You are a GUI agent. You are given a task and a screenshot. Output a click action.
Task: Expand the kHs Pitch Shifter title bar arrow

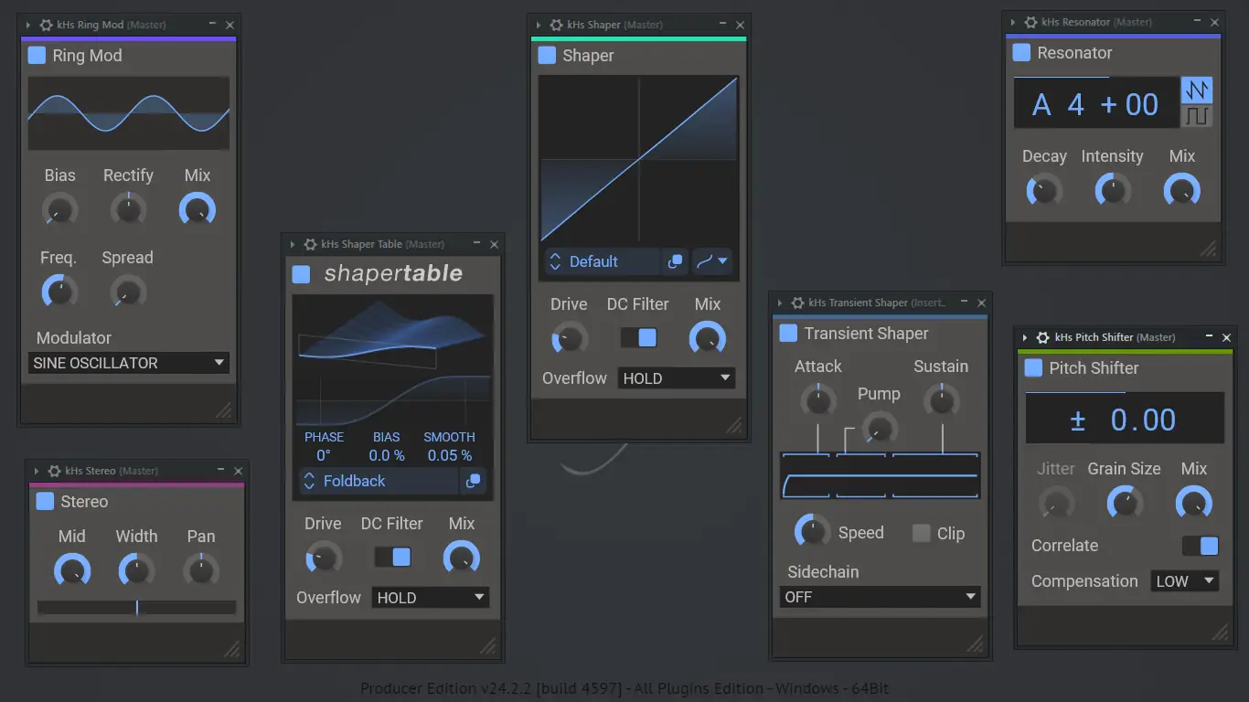(x=1026, y=337)
